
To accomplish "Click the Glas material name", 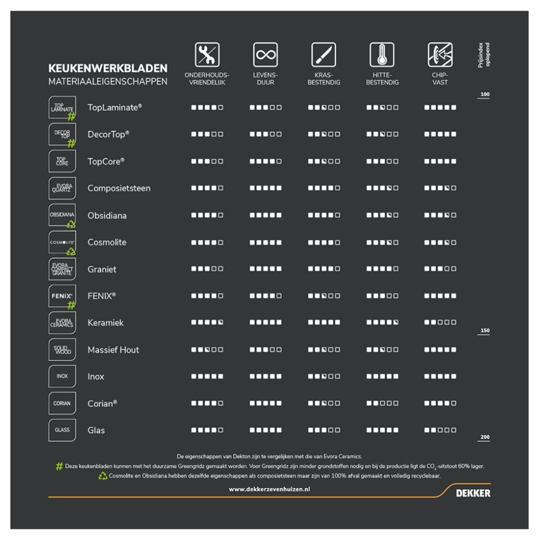I will tap(96, 430).
